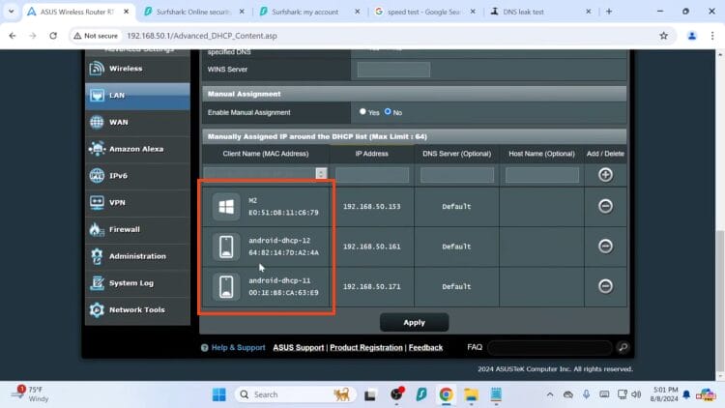Close the Surfshark my account tab

pyautogui.click(x=357, y=12)
